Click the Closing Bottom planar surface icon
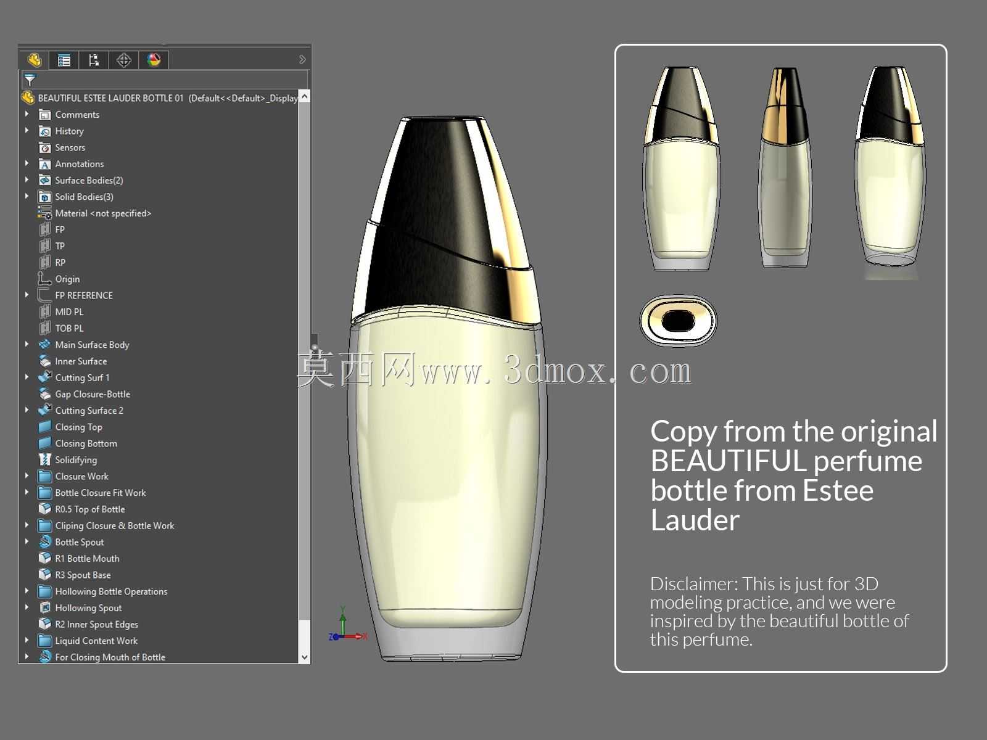 pyautogui.click(x=44, y=443)
